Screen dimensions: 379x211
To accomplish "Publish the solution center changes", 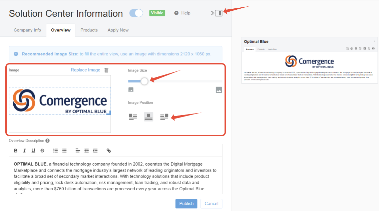I will (x=186, y=204).
